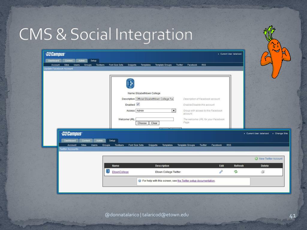Image resolution: width=307 pixels, height=230 pixels.
Task: Open the EtownCollege account link
Action: tap(120, 172)
